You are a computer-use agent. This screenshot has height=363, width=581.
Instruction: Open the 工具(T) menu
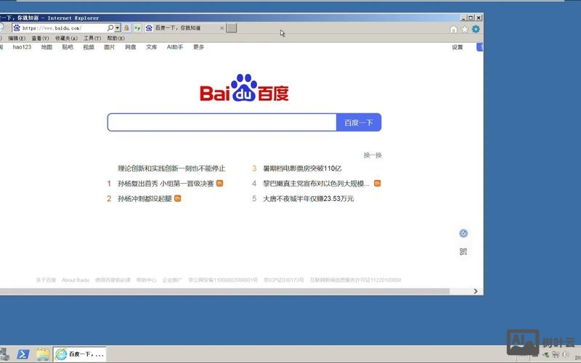click(x=92, y=38)
